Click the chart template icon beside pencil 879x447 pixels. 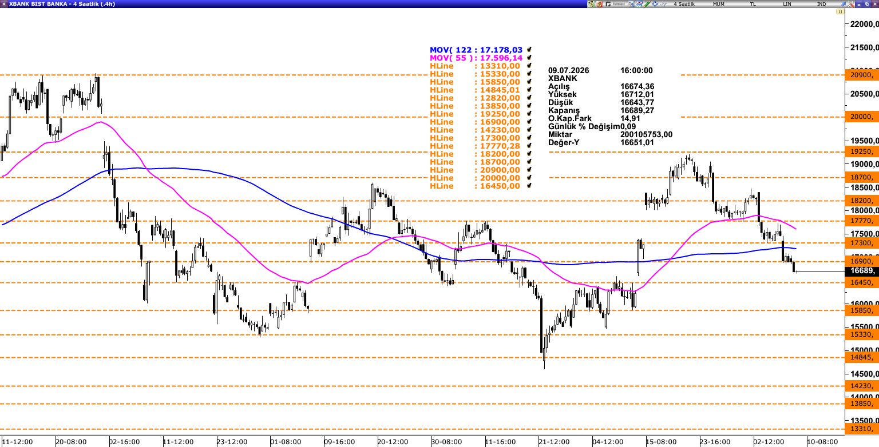pyautogui.click(x=639, y=4)
